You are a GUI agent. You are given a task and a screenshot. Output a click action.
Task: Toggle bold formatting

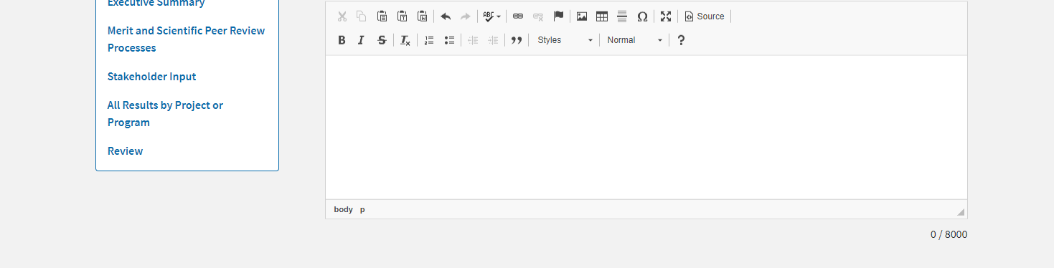[x=342, y=40]
